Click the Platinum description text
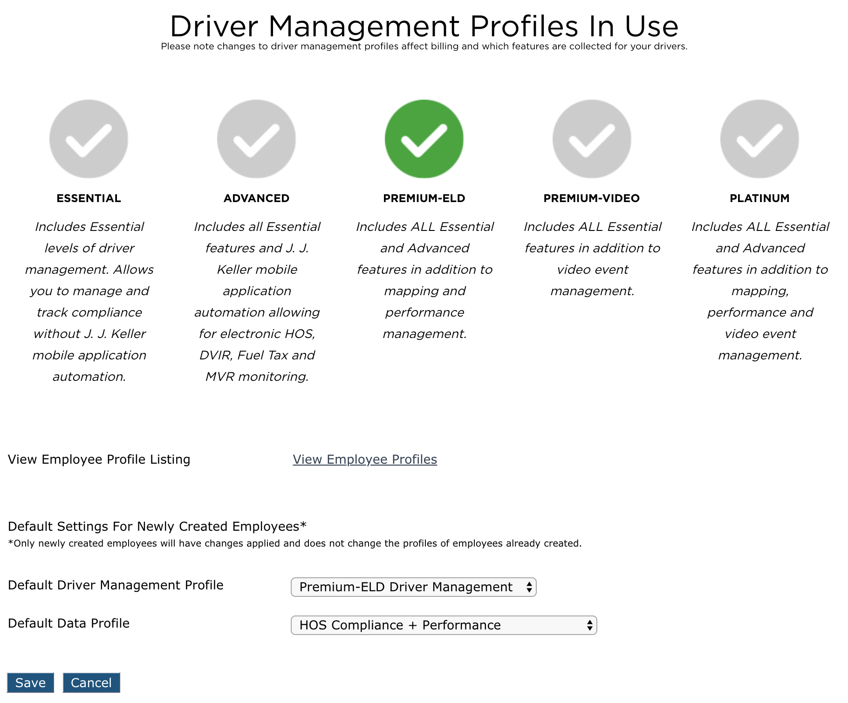The width and height of the screenshot is (848, 703). (760, 291)
